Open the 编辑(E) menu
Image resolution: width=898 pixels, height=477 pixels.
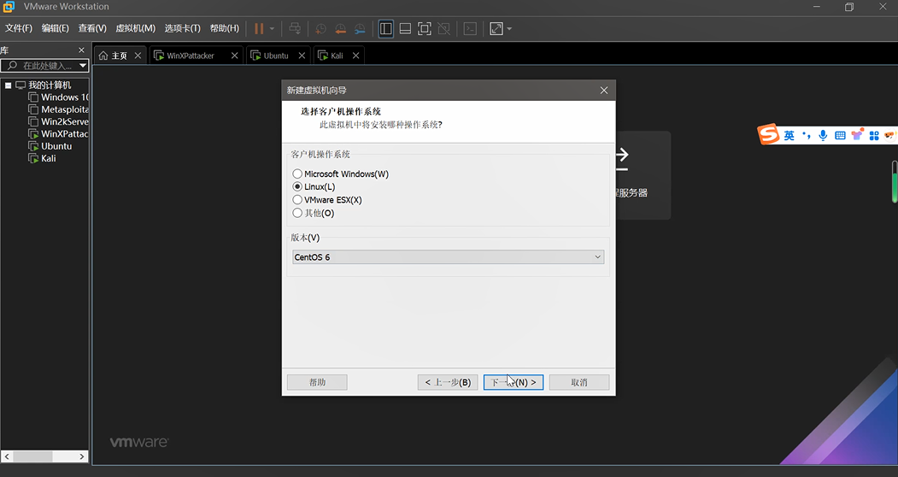point(55,28)
